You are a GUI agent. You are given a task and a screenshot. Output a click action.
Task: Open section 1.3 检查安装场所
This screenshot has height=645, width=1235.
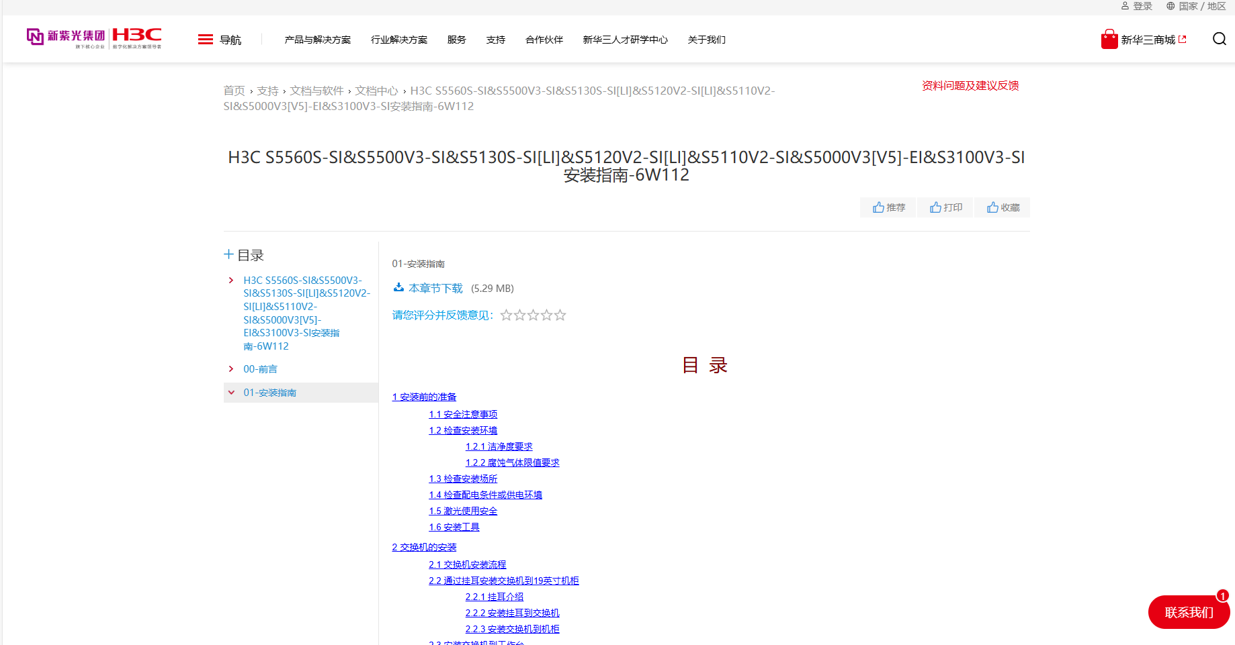point(463,479)
